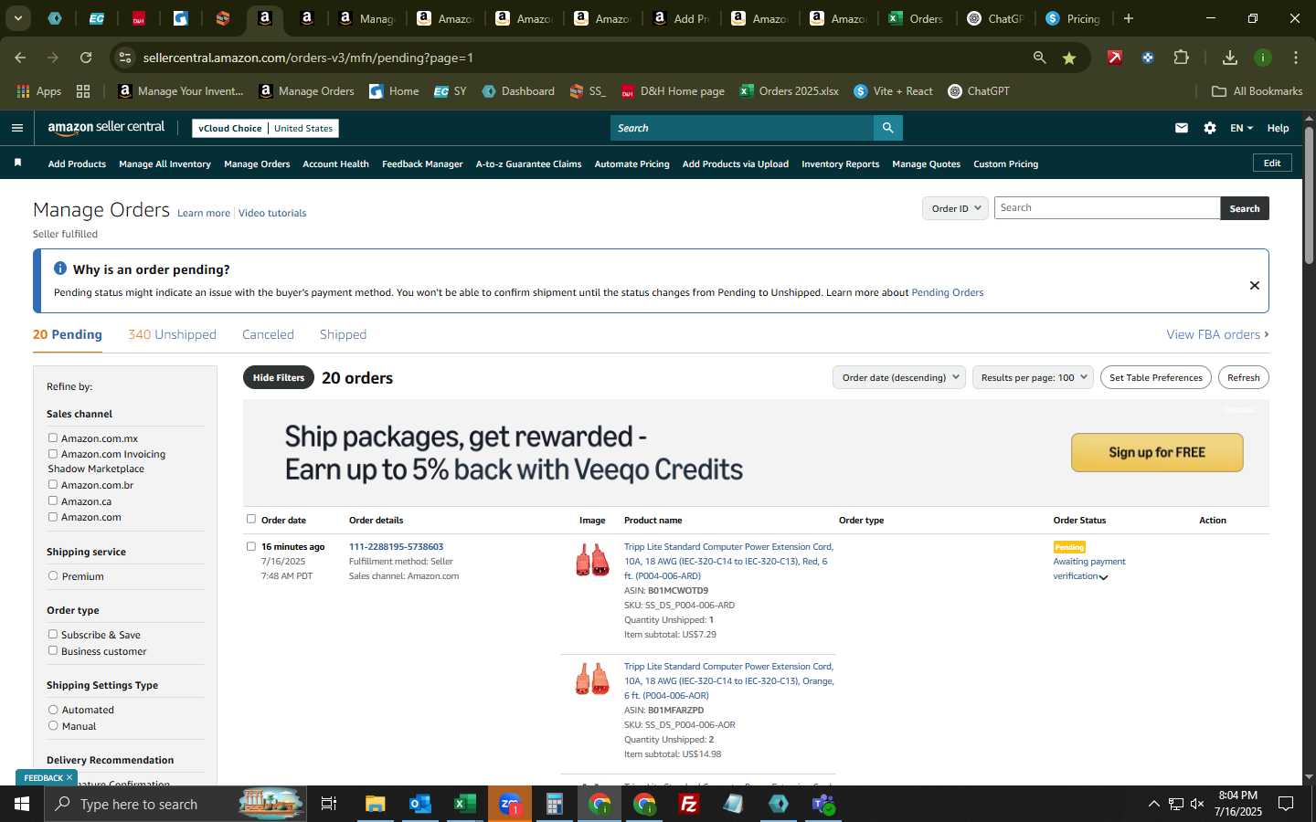1316x822 pixels.
Task: Click the search magnifier button in header
Action: [887, 128]
